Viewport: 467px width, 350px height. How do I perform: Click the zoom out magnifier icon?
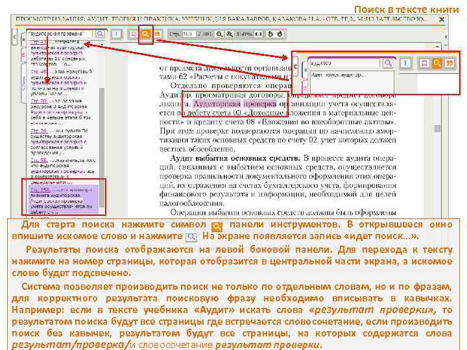click(x=219, y=34)
